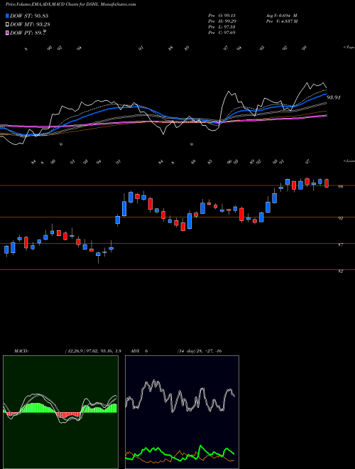The width and height of the screenshot is (355, 469).
Task: Open the ADX indicator chart panel
Action: tap(182, 412)
